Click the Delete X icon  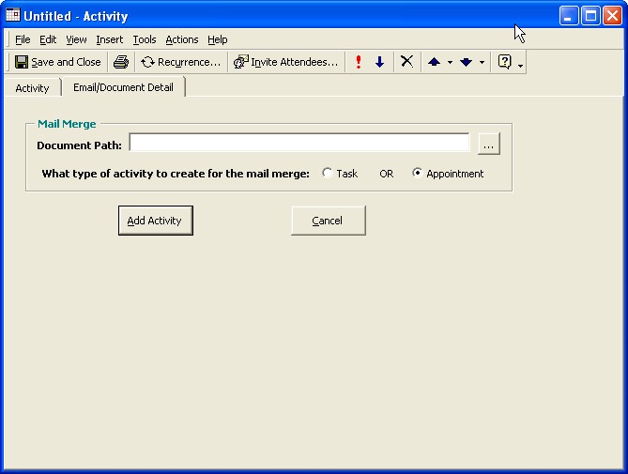[x=406, y=62]
